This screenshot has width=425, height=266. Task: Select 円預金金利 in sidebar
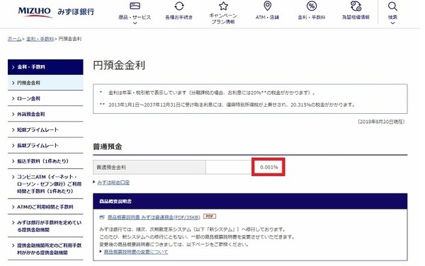pos(45,83)
